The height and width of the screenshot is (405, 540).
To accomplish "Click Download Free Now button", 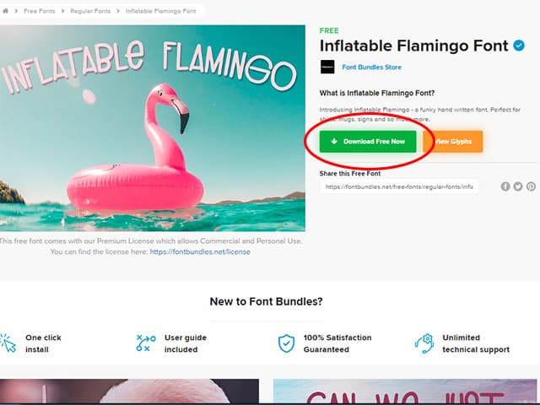I will click(x=368, y=142).
